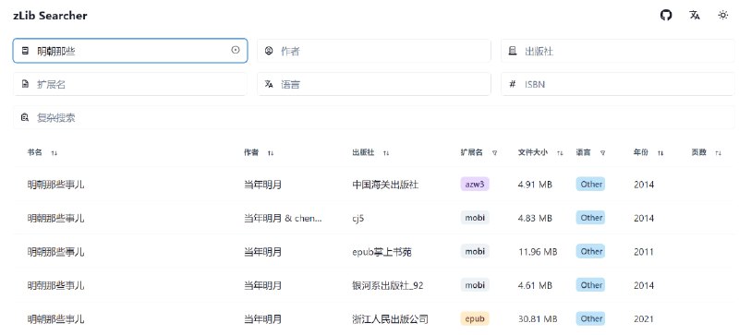The image size is (739, 335).
Task: Click the zLib Searcher title
Action: tap(50, 16)
